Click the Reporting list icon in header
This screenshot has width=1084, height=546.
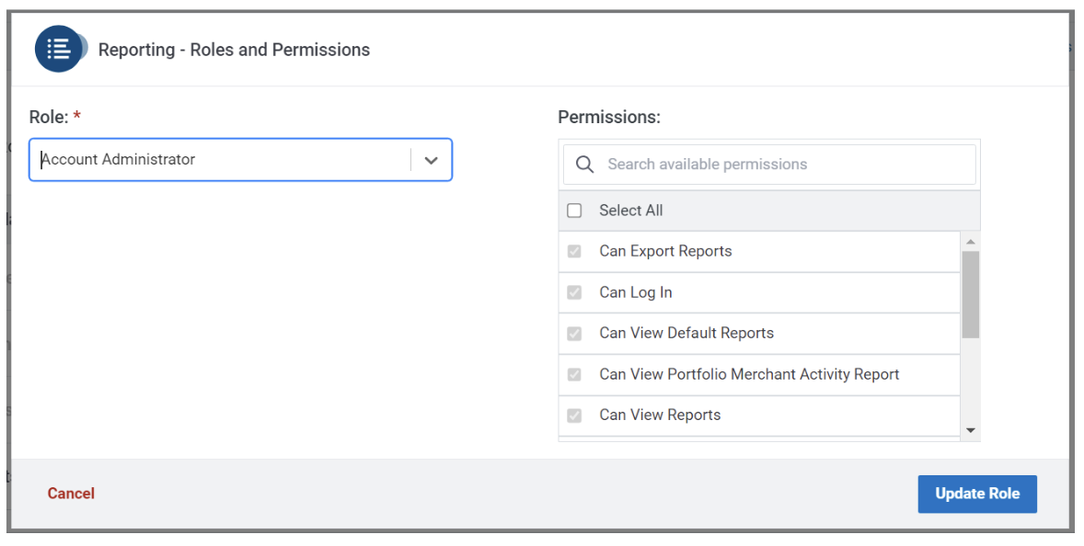pyautogui.click(x=59, y=49)
